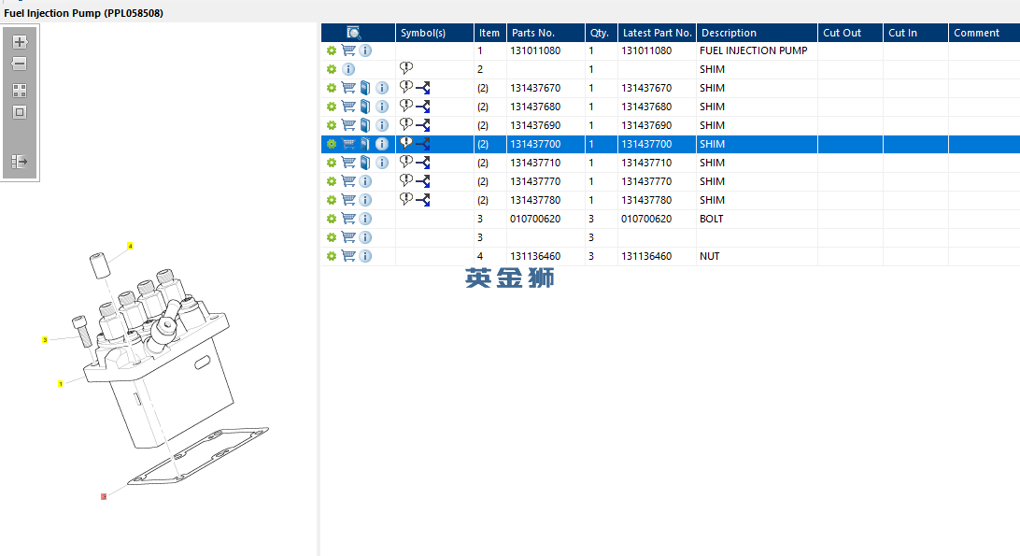Click the Latest Part No. column header

point(657,33)
